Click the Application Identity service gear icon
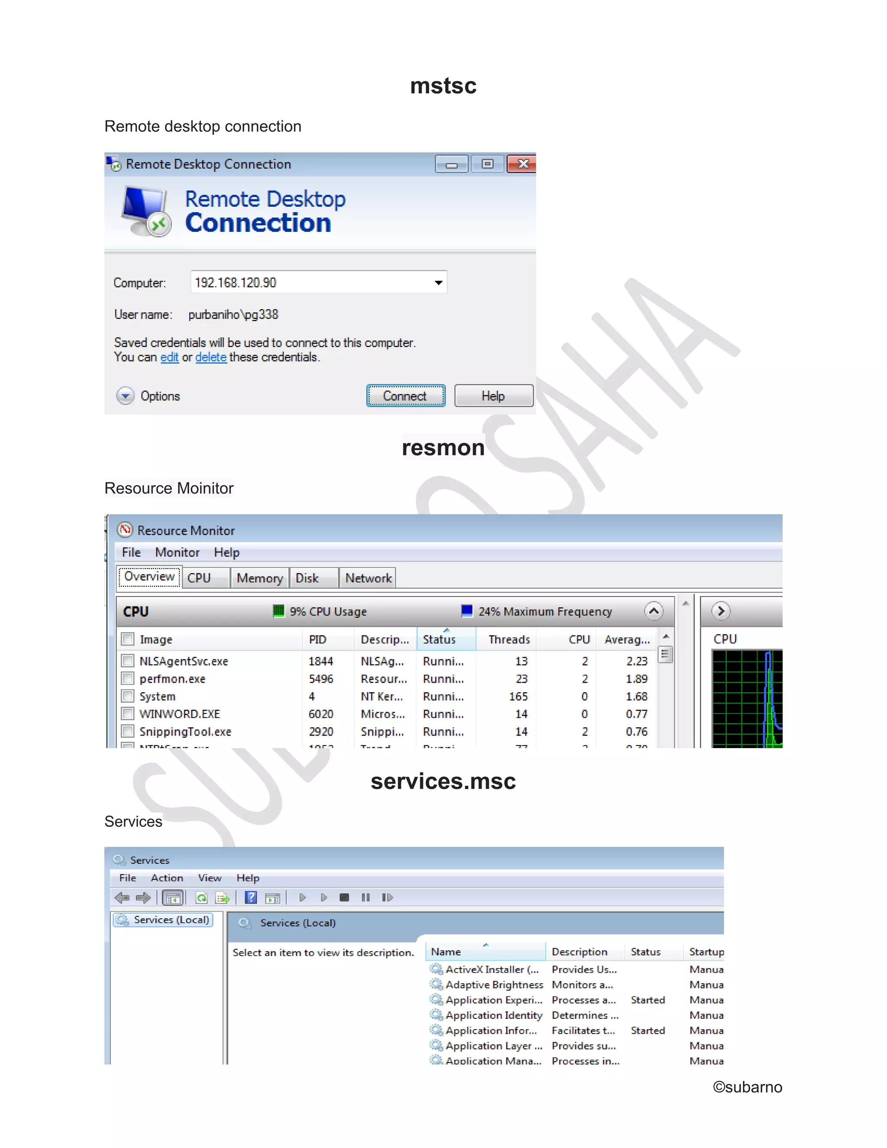Image resolution: width=887 pixels, height=1148 pixels. 436,1015
